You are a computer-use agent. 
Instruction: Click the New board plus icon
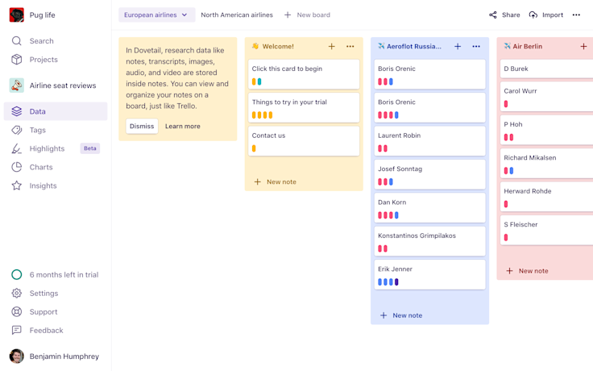click(x=288, y=15)
